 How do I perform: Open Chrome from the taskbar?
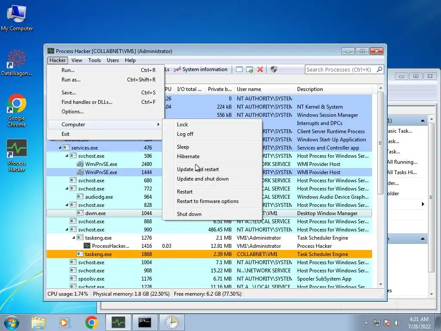click(91, 322)
